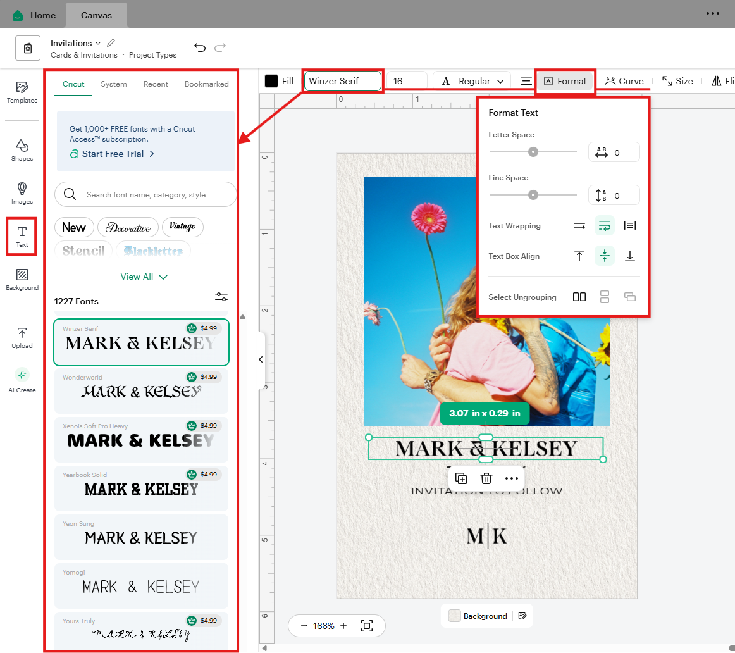Select the Text tool in sidebar
This screenshot has height=653, width=735.
pos(22,236)
